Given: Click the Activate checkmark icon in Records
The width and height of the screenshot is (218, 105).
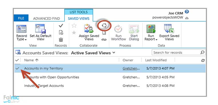Looking at the screenshot, I should 61,26.
